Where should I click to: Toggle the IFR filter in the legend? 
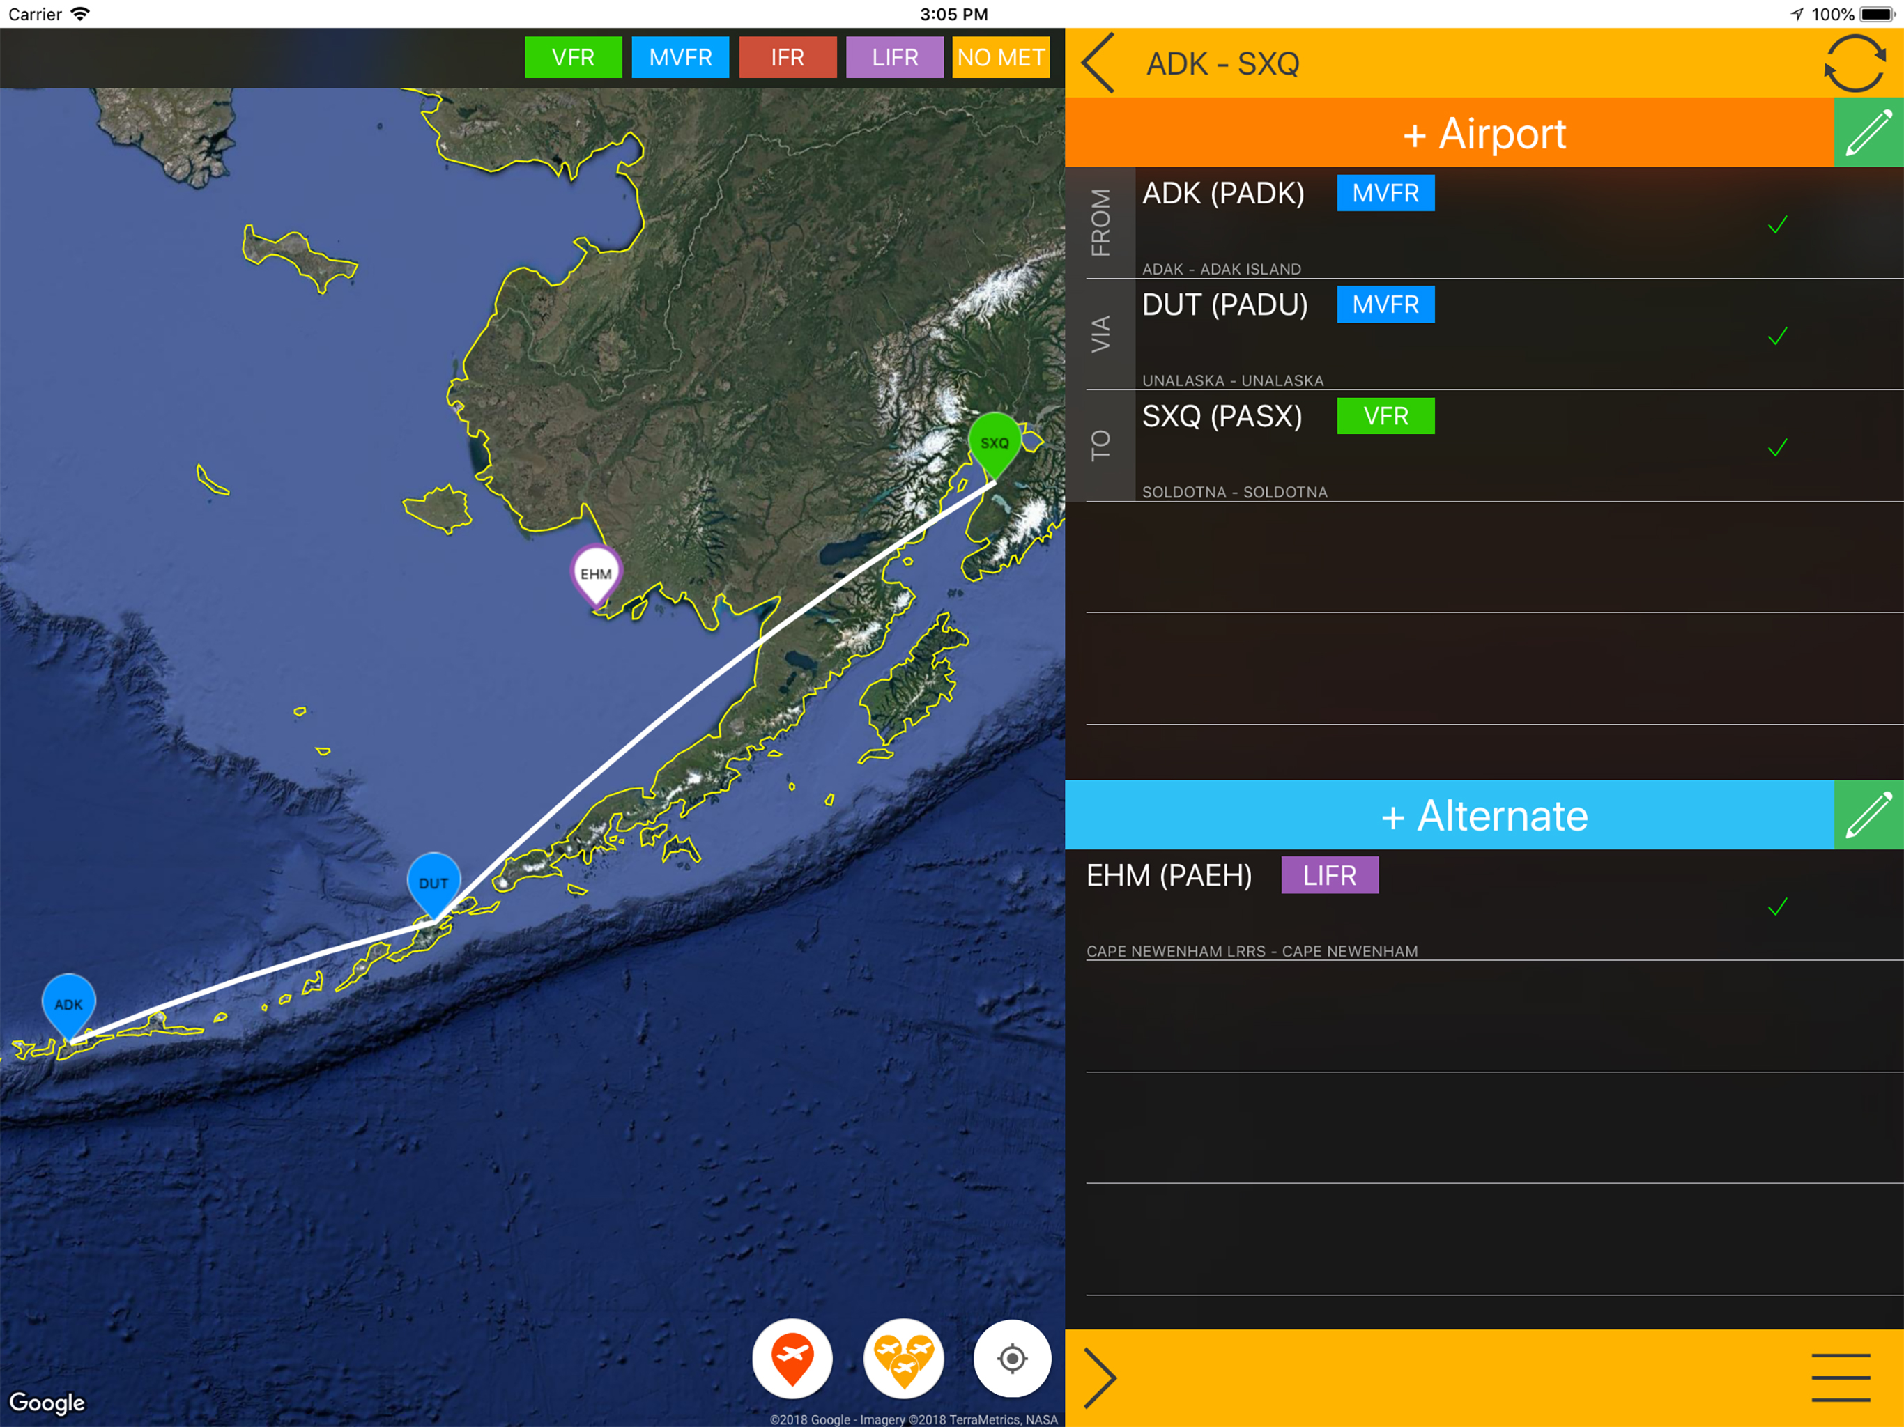tap(787, 58)
